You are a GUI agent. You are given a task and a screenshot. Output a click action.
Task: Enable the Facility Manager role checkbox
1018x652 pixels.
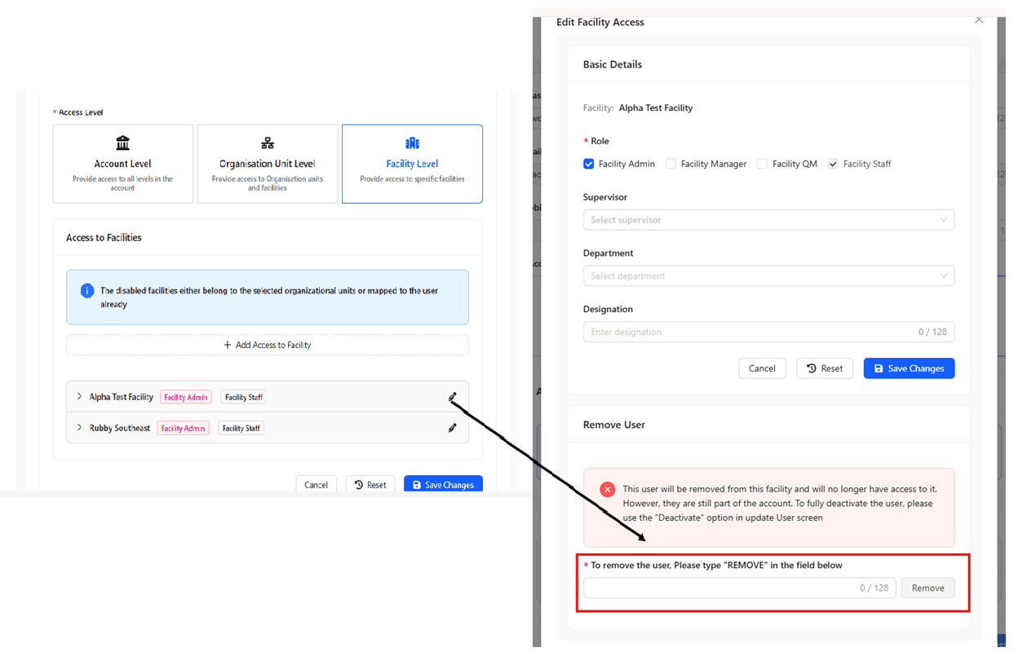tap(671, 164)
